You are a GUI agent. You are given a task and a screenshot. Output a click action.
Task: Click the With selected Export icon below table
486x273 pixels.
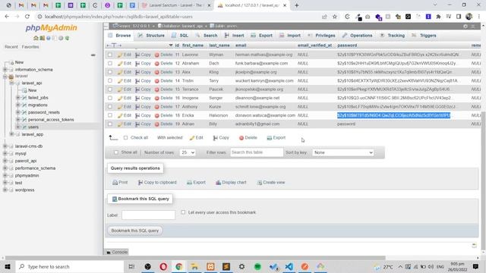270,138
